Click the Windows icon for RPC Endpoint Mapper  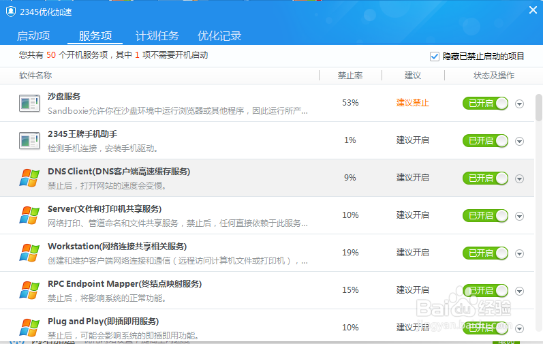29,290
